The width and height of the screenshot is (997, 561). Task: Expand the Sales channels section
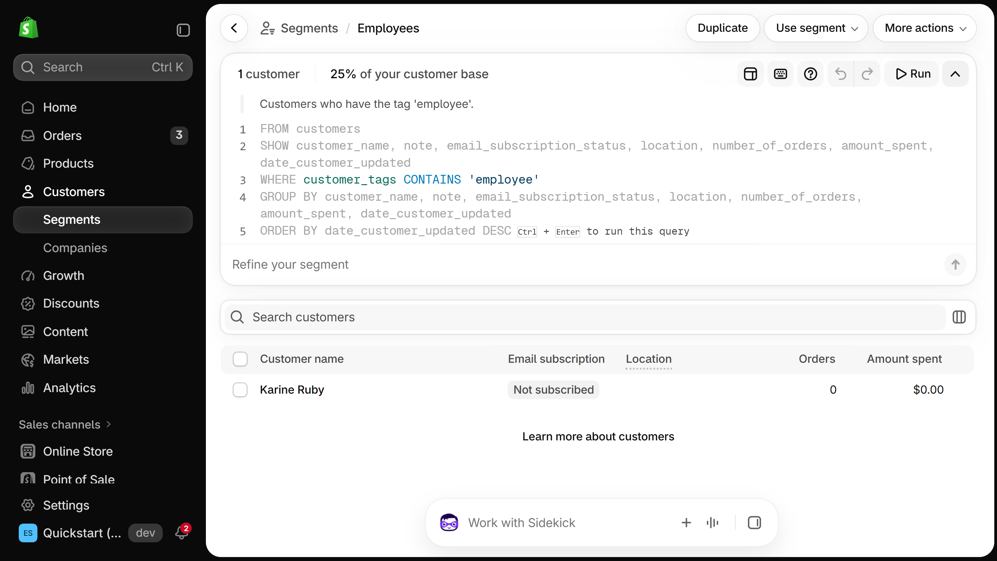[65, 424]
